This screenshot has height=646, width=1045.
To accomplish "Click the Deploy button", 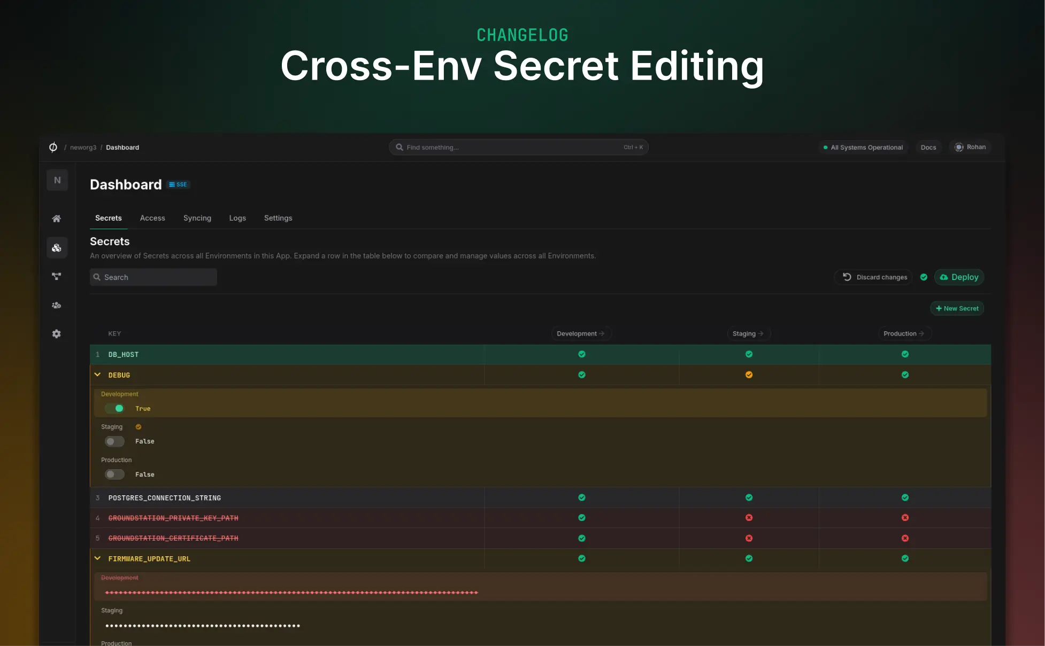I will (x=960, y=277).
